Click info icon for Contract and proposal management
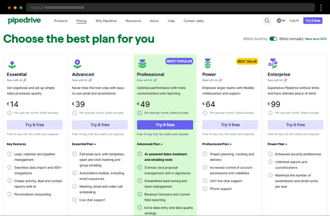This screenshot has width=330, height=216. pos(139,167)
